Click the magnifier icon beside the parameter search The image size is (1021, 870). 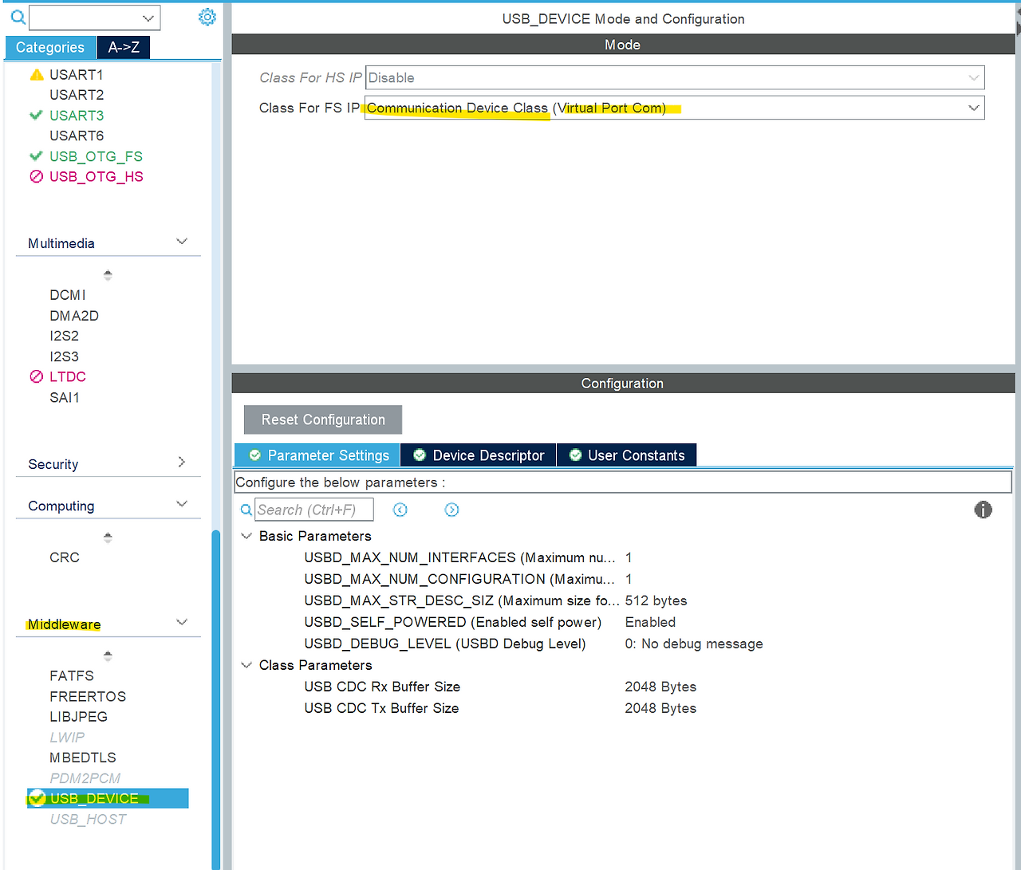point(246,510)
